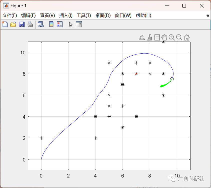Minimize the Figure 1 window
The image size is (211, 188).
(x=167, y=6)
